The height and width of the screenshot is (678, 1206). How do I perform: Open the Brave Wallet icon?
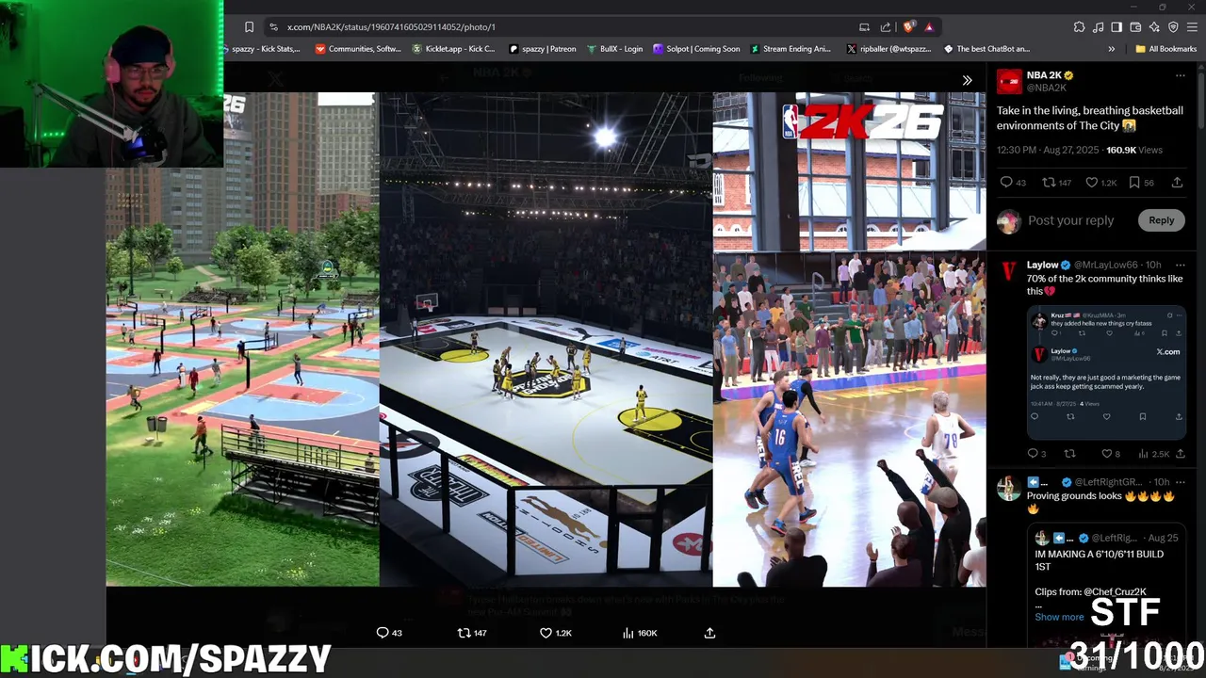[1135, 26]
